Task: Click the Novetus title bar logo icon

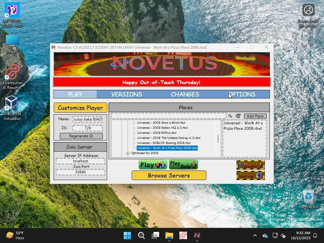Action: tap(53, 47)
